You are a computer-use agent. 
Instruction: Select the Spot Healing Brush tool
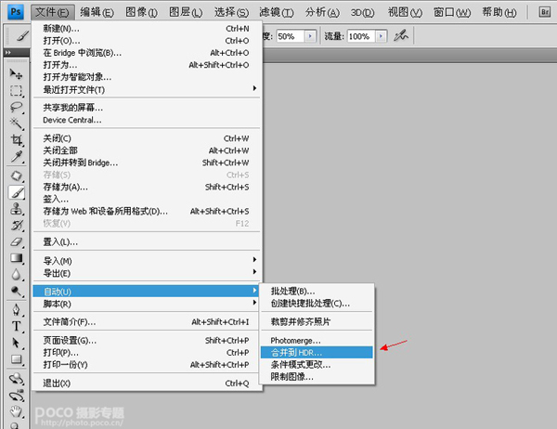pyautogui.click(x=16, y=175)
